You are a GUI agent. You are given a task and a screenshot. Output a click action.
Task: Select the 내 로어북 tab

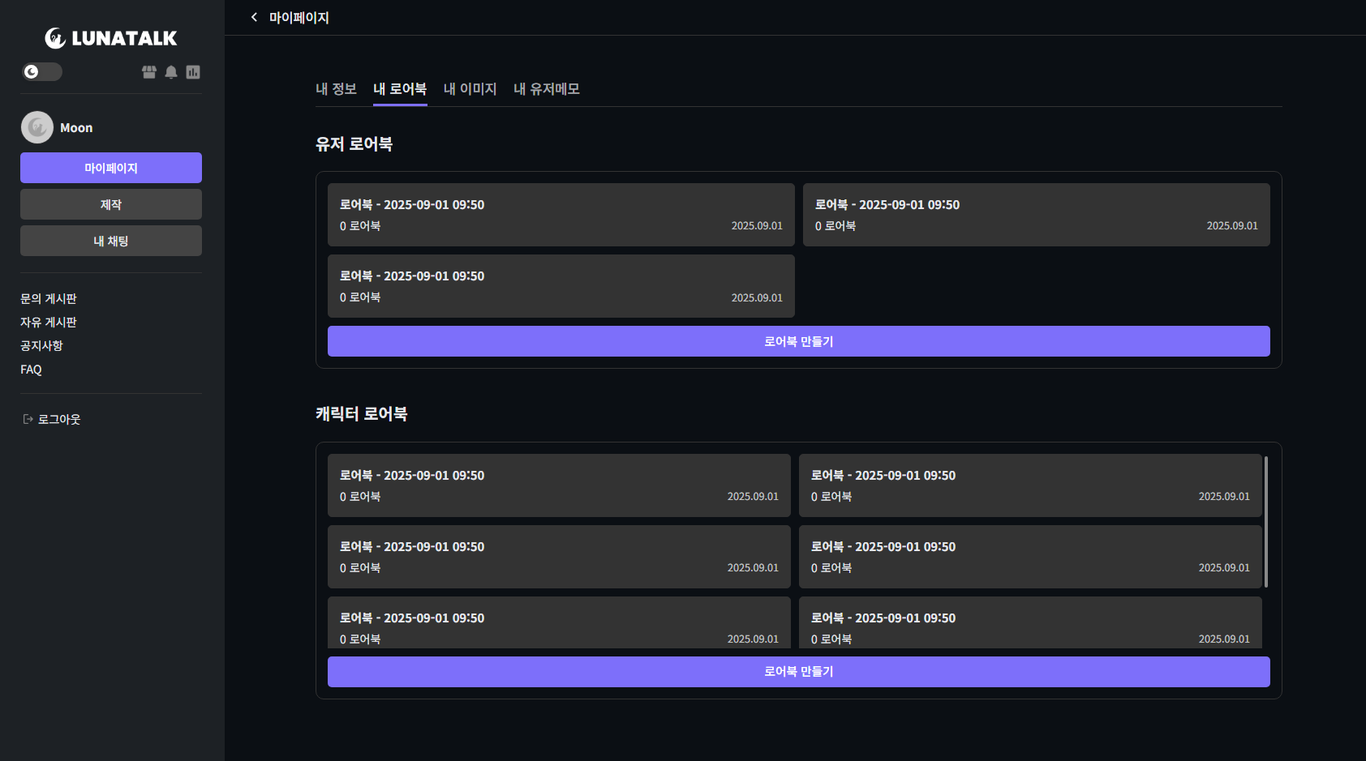coord(400,89)
